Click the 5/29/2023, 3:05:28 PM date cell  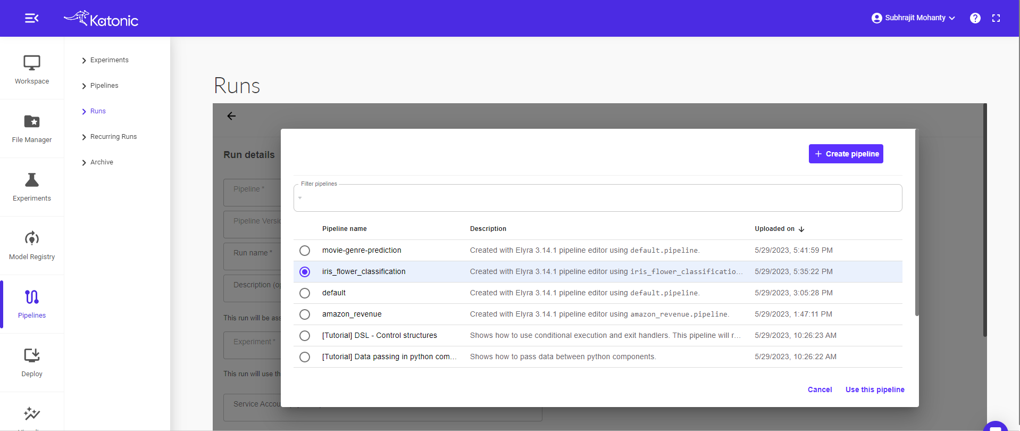[x=794, y=293]
